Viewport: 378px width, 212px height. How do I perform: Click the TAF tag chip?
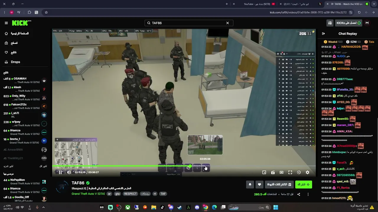pyautogui.click(x=163, y=194)
